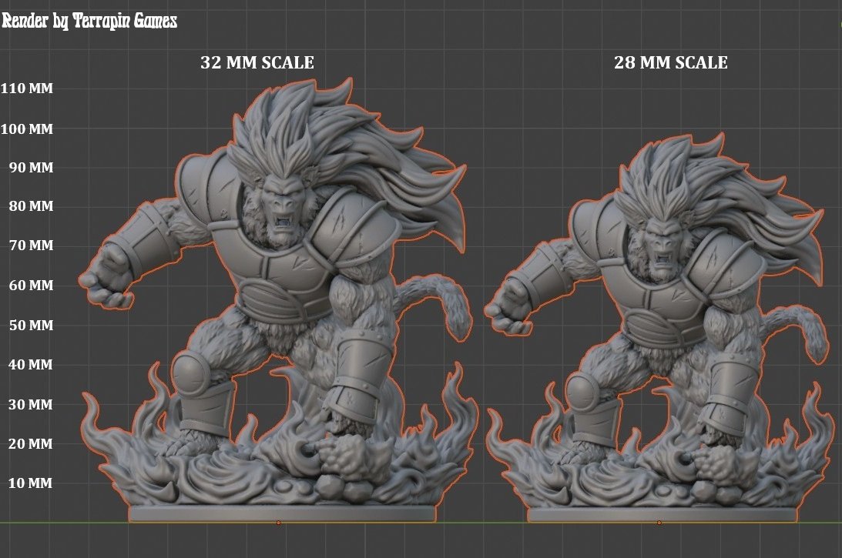This screenshot has height=558, width=842.
Task: Click the "30 MM" ruler label
Action: click(31, 405)
